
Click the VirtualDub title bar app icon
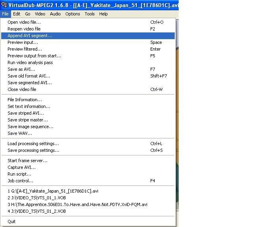click(4, 4)
